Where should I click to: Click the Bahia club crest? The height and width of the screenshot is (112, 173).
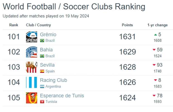[x=32, y=52]
